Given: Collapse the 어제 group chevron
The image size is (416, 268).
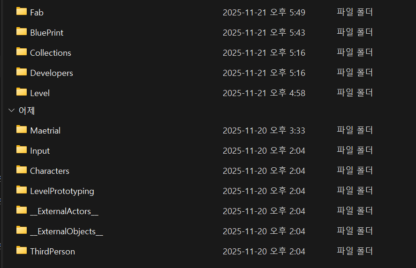Looking at the screenshot, I should [x=11, y=110].
